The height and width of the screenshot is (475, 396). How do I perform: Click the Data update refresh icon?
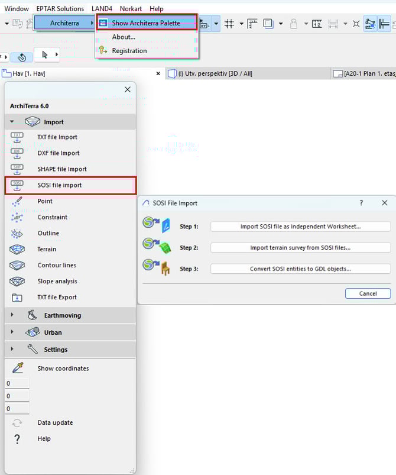coord(17,423)
